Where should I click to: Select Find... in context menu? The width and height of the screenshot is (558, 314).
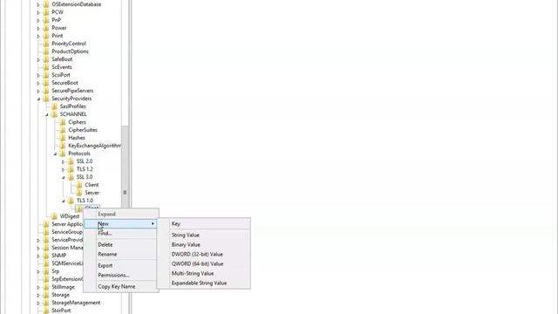pos(121,233)
